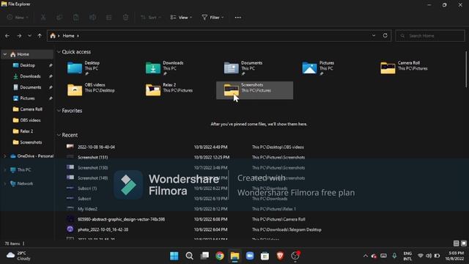
Task: Switch to details view layout button
Action: click(456, 243)
